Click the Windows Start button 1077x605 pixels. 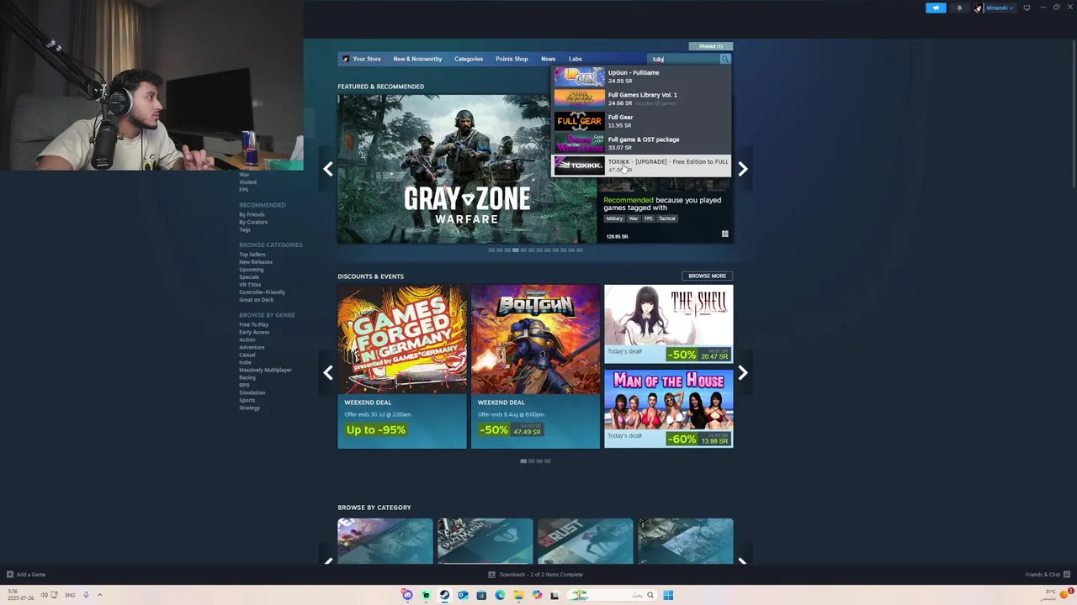point(668,595)
